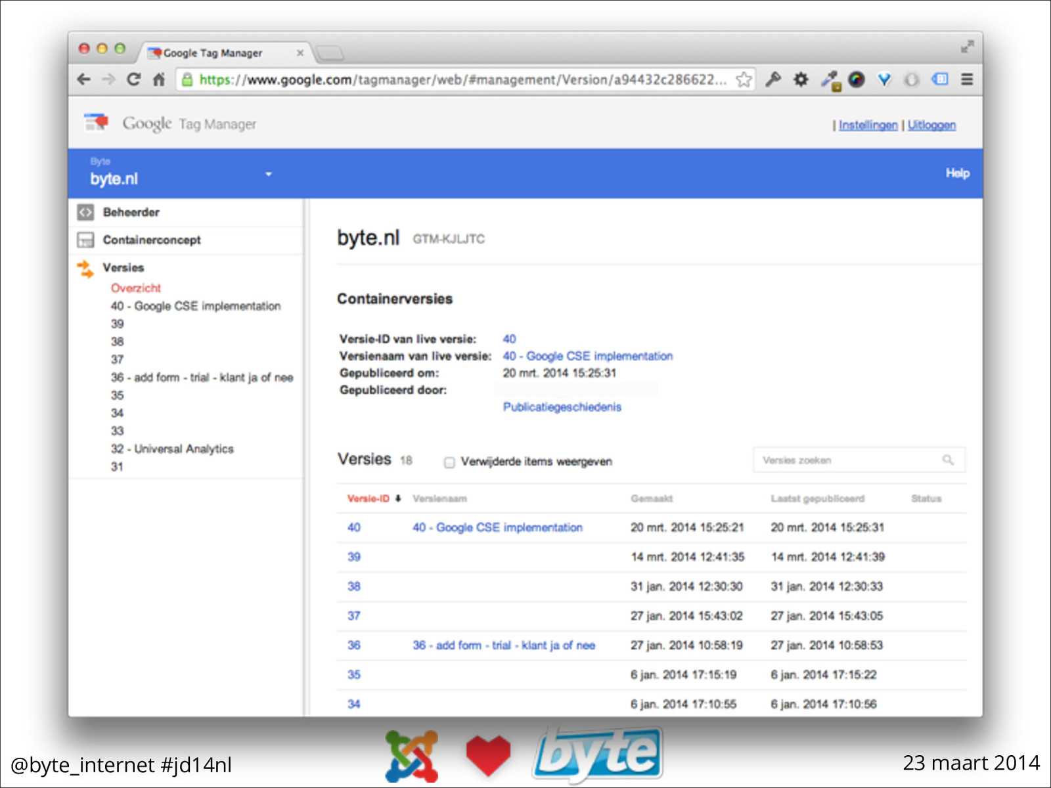
Task: Click the grey circle extension icon
Action: (912, 79)
